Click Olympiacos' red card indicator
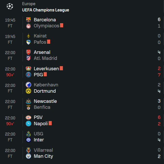 (62, 25)
